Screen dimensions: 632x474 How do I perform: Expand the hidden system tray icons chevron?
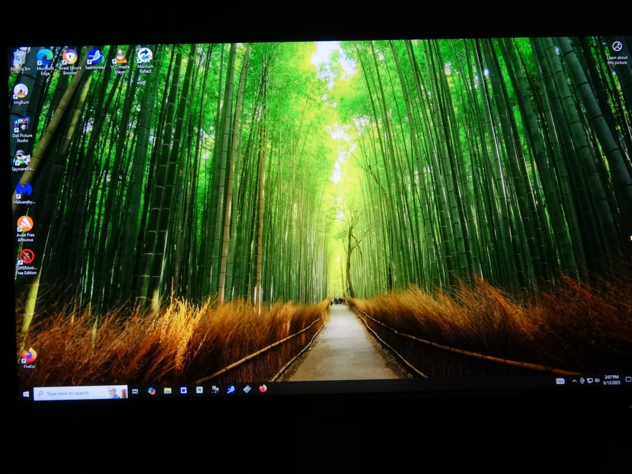tap(575, 381)
